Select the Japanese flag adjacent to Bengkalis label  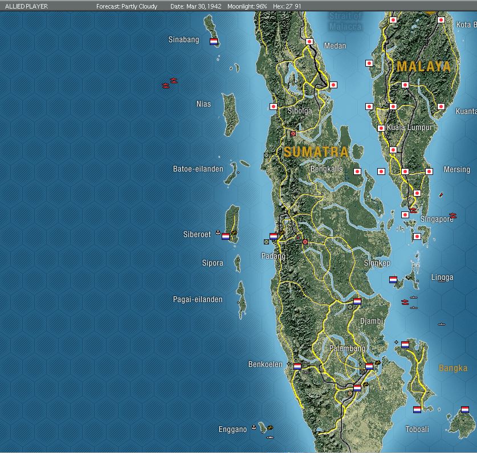[x=357, y=172]
